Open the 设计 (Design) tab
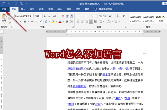Image resolution: width=167 pixels, height=110 pixels. click(32, 9)
